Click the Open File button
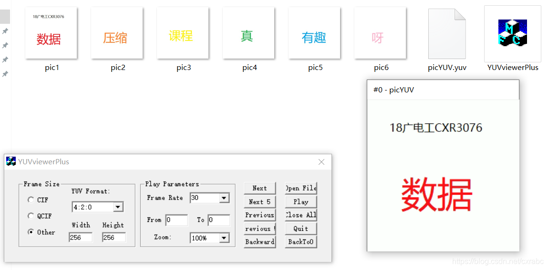 pos(301,188)
